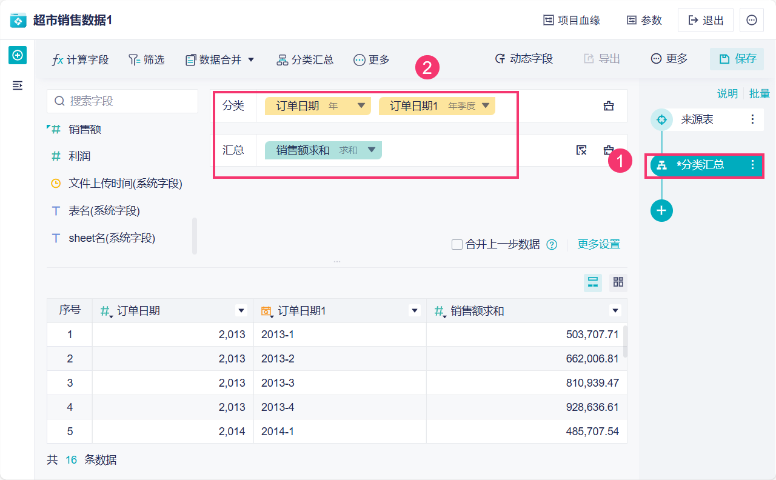Click the collapse panel icon in left sidebar
Image resolution: width=776 pixels, height=480 pixels.
tap(18, 85)
